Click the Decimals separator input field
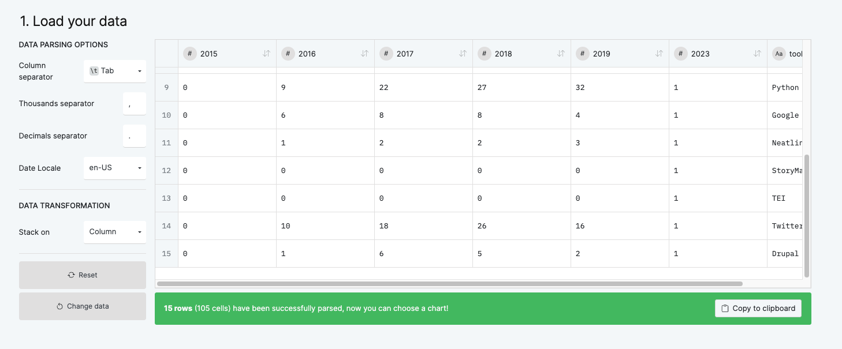The width and height of the screenshot is (842, 349). 135,136
